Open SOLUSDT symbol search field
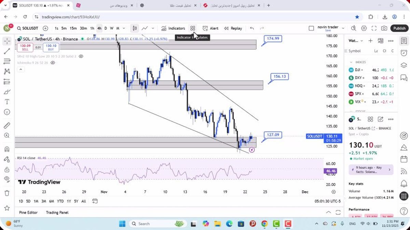Viewport: 410px width, 230px height. [x=27, y=28]
